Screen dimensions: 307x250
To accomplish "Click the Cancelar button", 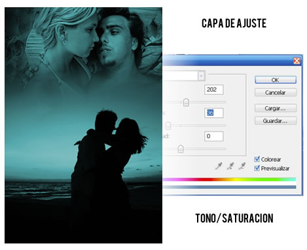I will point(276,92).
